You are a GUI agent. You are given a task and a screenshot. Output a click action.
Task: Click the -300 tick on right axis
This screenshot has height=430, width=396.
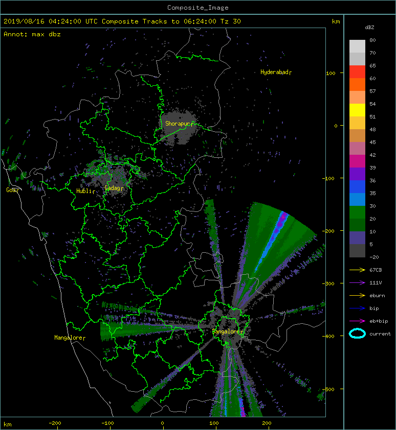pos(328,283)
